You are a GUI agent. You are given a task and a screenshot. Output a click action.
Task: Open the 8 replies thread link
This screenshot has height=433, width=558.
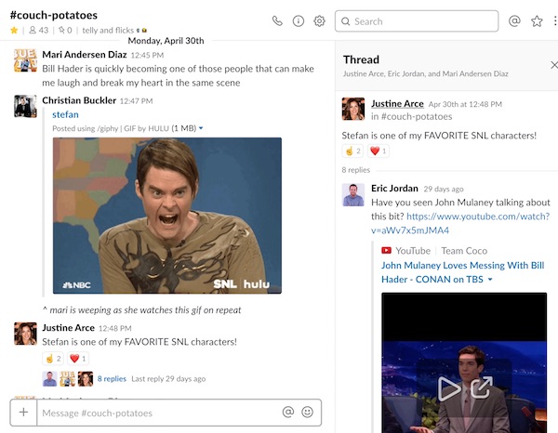click(x=112, y=378)
